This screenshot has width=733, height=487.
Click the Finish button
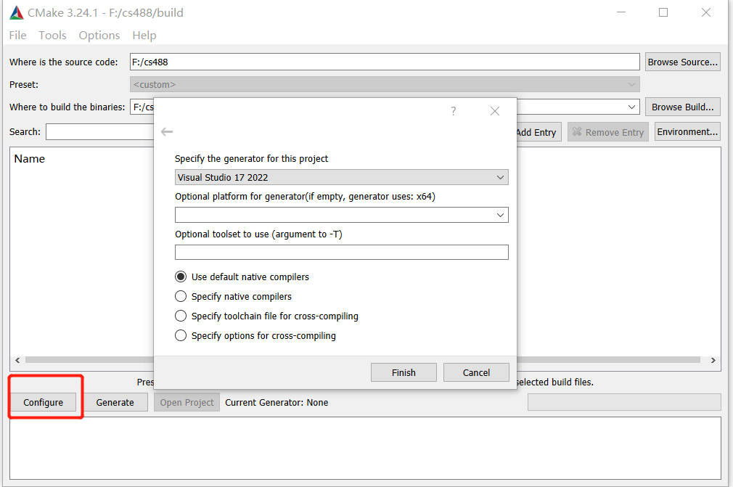[404, 372]
